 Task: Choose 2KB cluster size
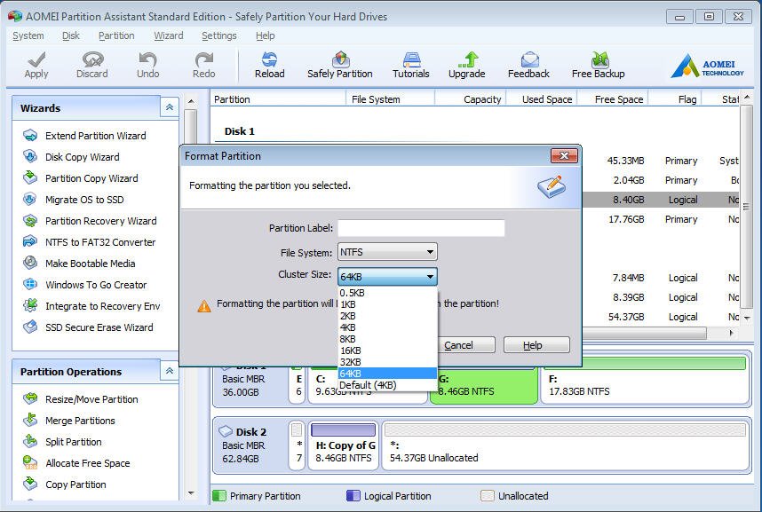pyautogui.click(x=387, y=316)
